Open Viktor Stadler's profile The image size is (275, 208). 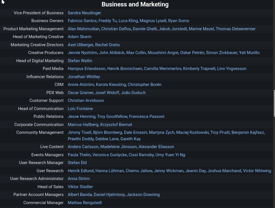pos(80,187)
